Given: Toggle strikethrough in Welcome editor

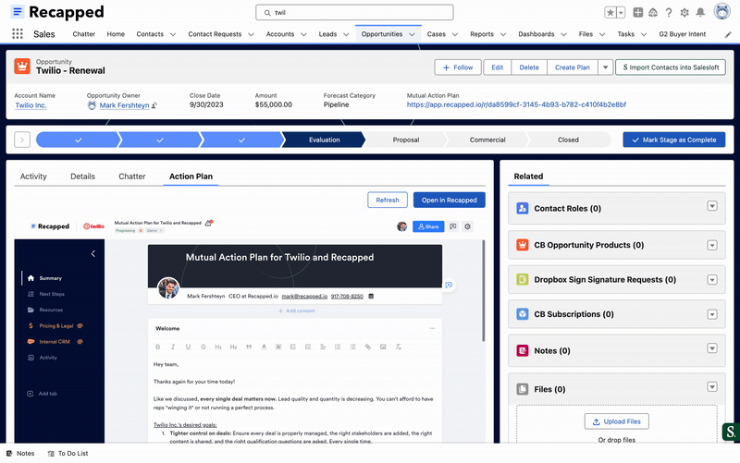Looking at the screenshot, I should pyautogui.click(x=203, y=347).
